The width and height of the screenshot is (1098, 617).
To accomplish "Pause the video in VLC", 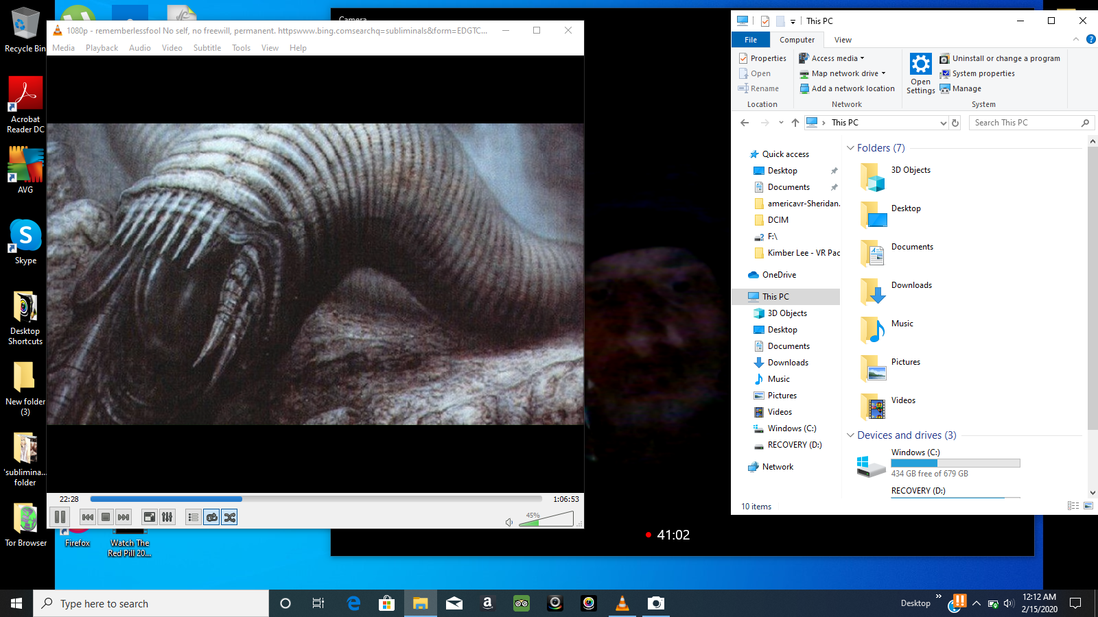I will pyautogui.click(x=60, y=517).
